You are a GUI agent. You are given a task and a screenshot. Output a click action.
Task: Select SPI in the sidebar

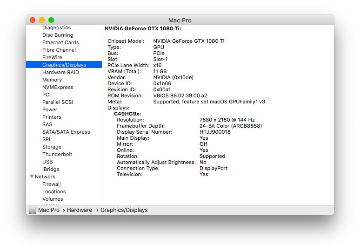(x=46, y=139)
